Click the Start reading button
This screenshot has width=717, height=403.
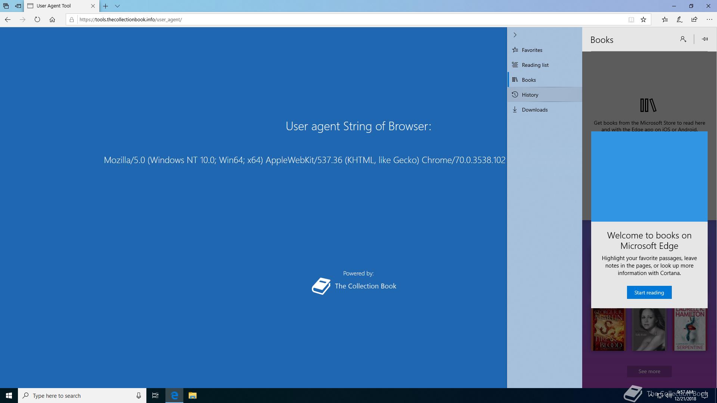[x=649, y=293]
